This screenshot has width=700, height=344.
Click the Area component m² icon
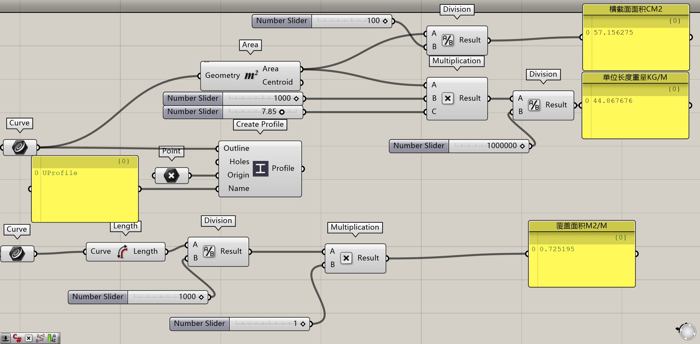point(251,75)
